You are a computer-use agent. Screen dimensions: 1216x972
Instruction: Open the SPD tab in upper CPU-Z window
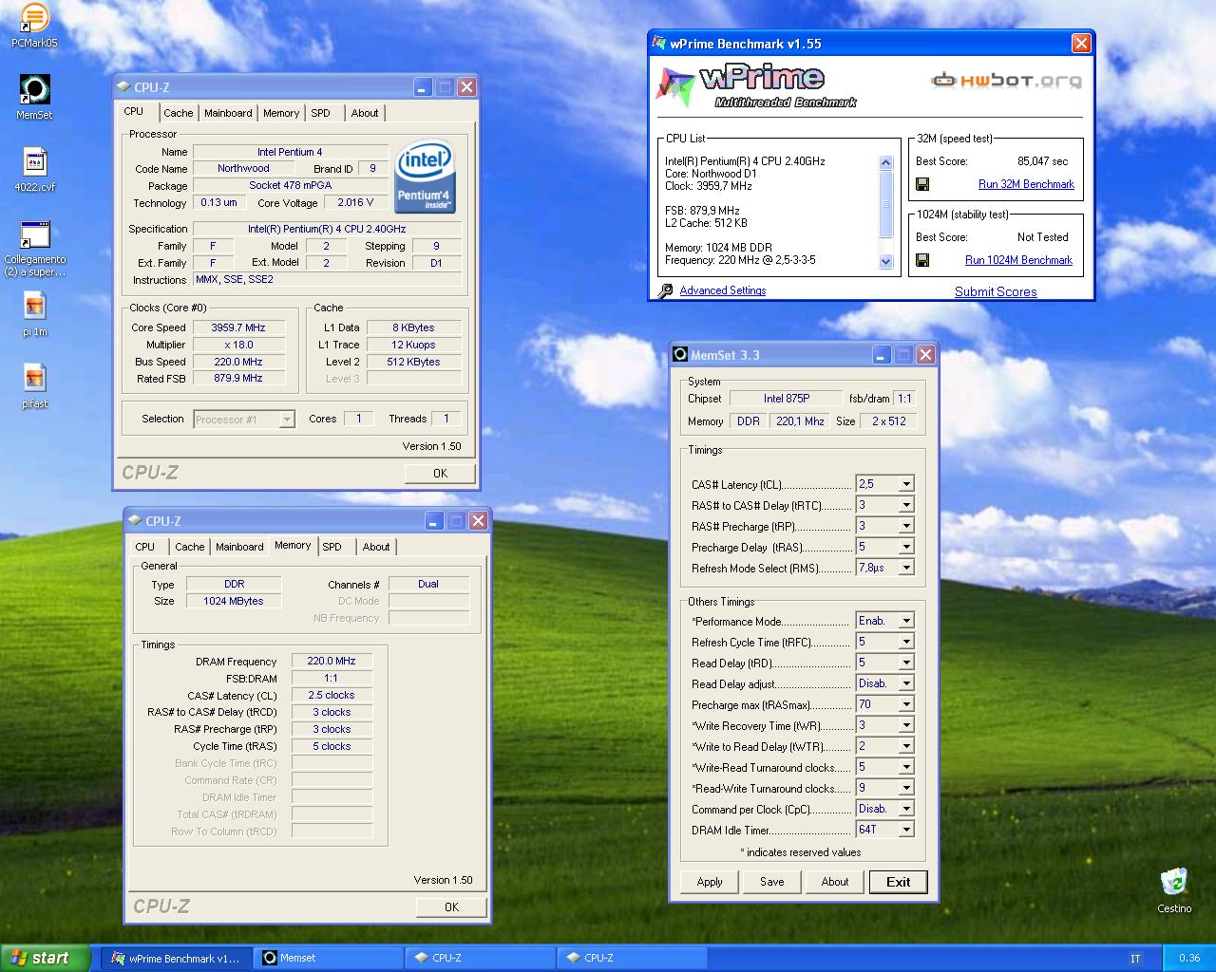click(x=321, y=113)
